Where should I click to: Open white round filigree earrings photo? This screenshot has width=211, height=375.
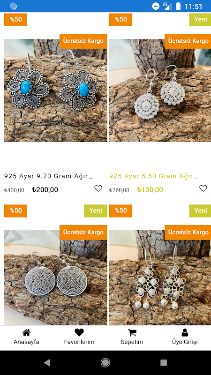160,90
